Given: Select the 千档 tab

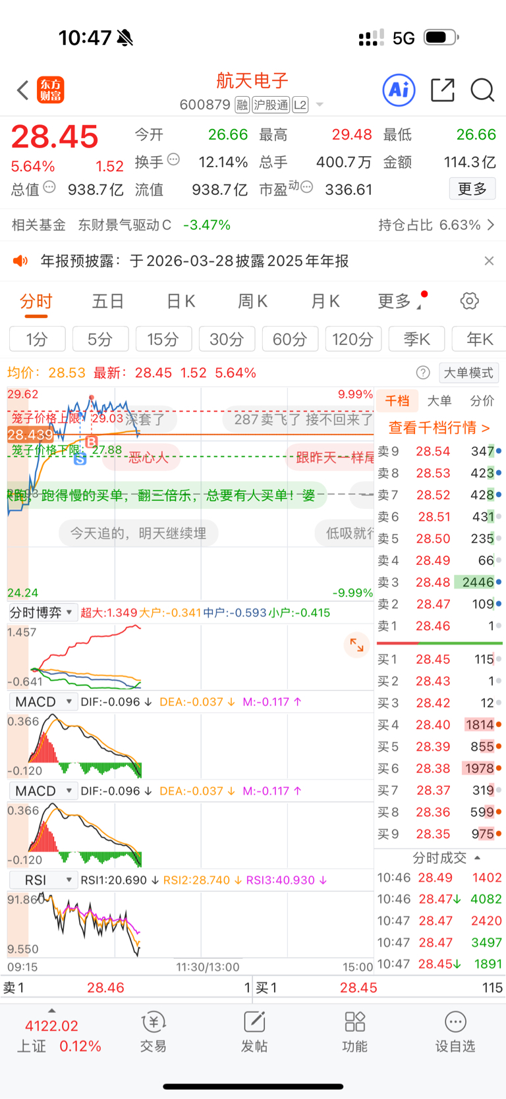Looking at the screenshot, I should coord(397,400).
